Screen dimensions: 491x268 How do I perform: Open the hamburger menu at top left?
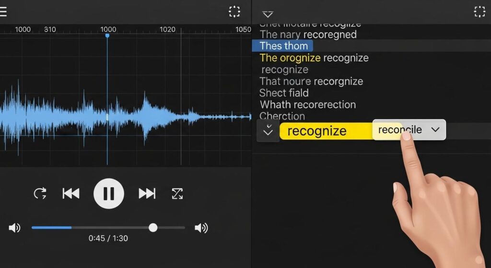coord(3,12)
